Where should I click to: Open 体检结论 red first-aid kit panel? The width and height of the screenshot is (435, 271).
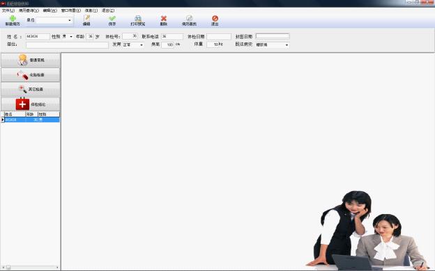pos(31,104)
